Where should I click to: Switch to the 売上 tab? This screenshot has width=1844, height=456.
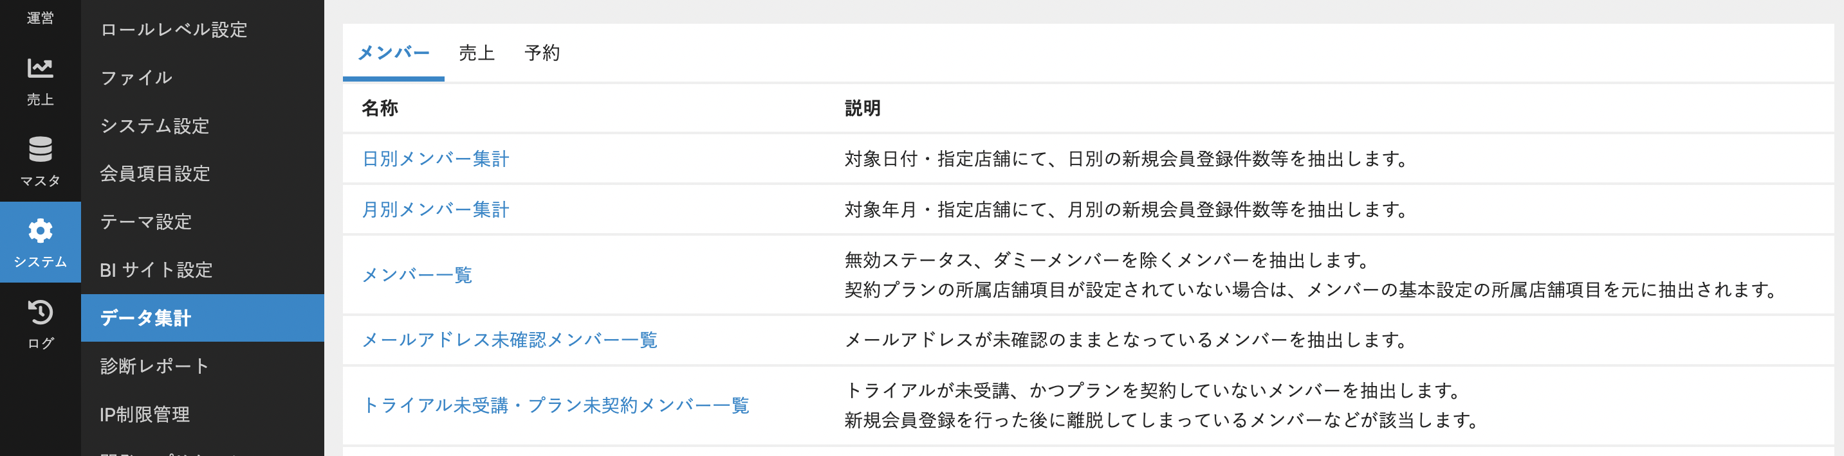tap(476, 53)
